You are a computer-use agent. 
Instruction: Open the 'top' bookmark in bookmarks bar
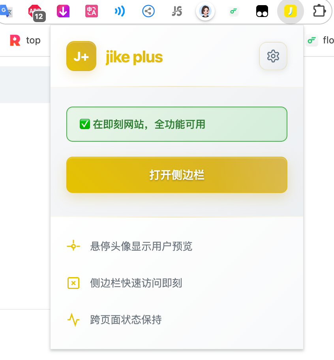[x=25, y=40]
